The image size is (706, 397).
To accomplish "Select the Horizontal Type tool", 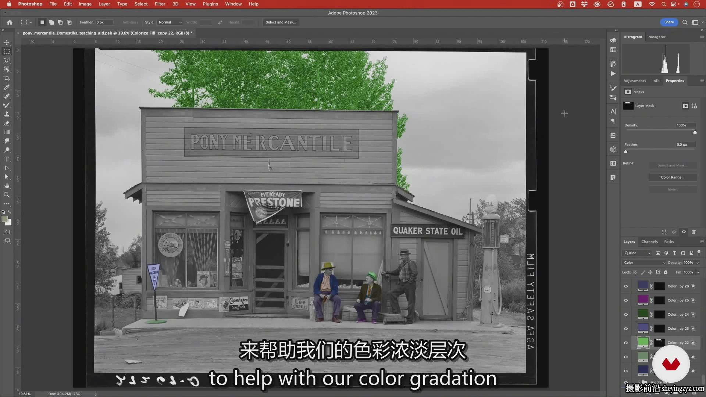I will pyautogui.click(x=7, y=159).
